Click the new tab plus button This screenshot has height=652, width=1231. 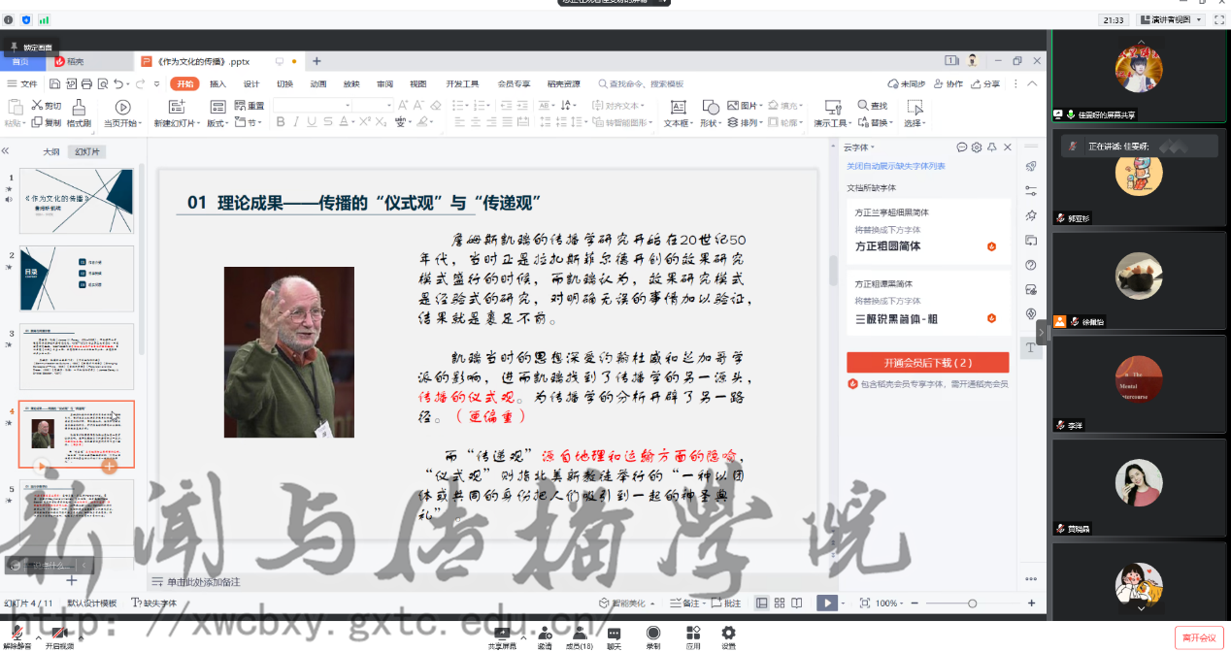coord(316,61)
